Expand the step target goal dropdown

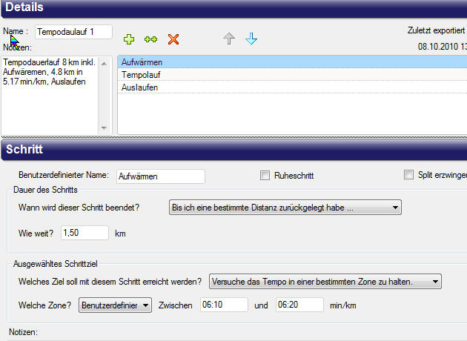tap(325, 282)
